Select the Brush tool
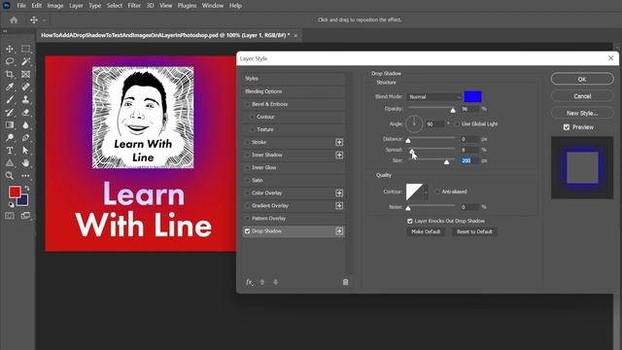The width and height of the screenshot is (622, 350). click(x=10, y=99)
